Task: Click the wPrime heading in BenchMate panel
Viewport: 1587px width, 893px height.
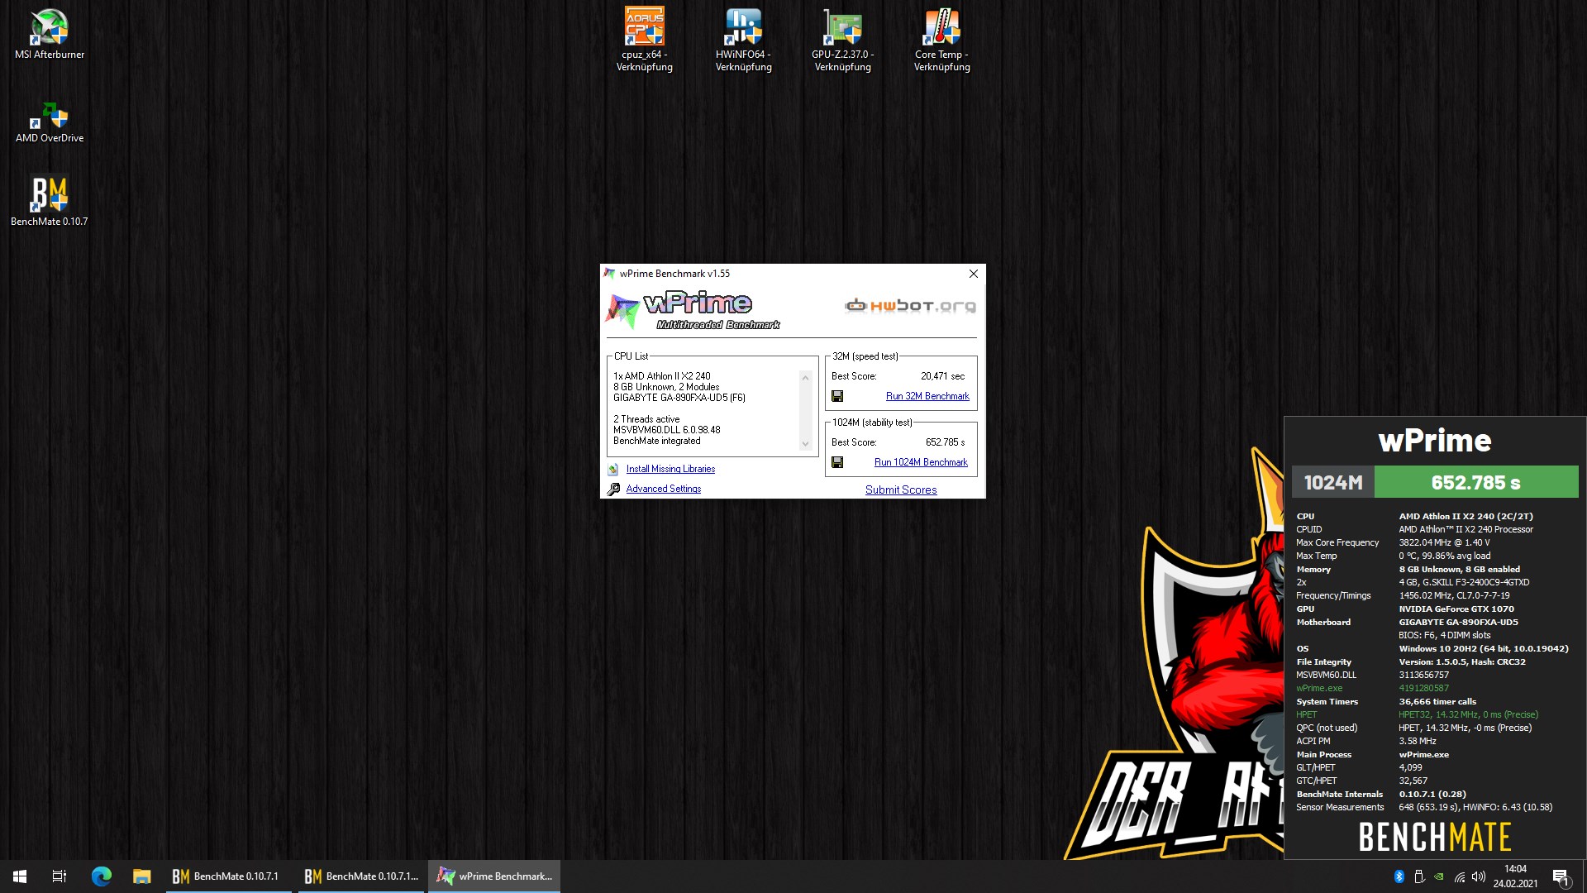Action: pyautogui.click(x=1435, y=441)
